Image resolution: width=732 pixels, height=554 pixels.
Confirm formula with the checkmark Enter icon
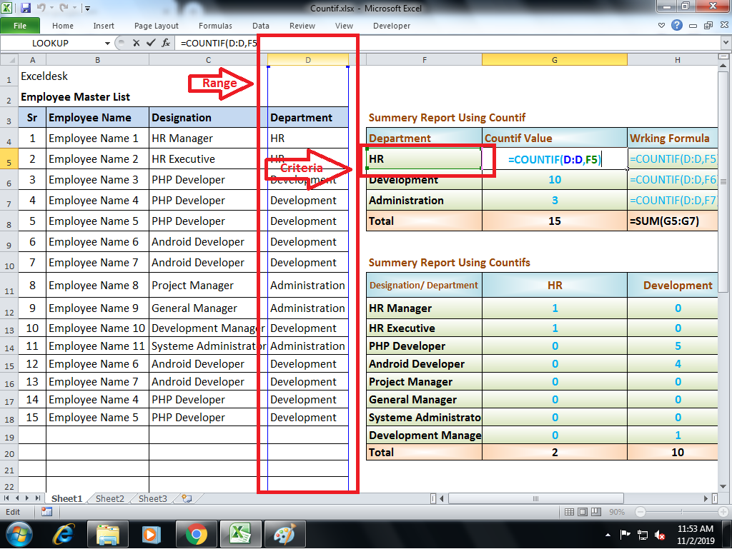pyautogui.click(x=151, y=43)
